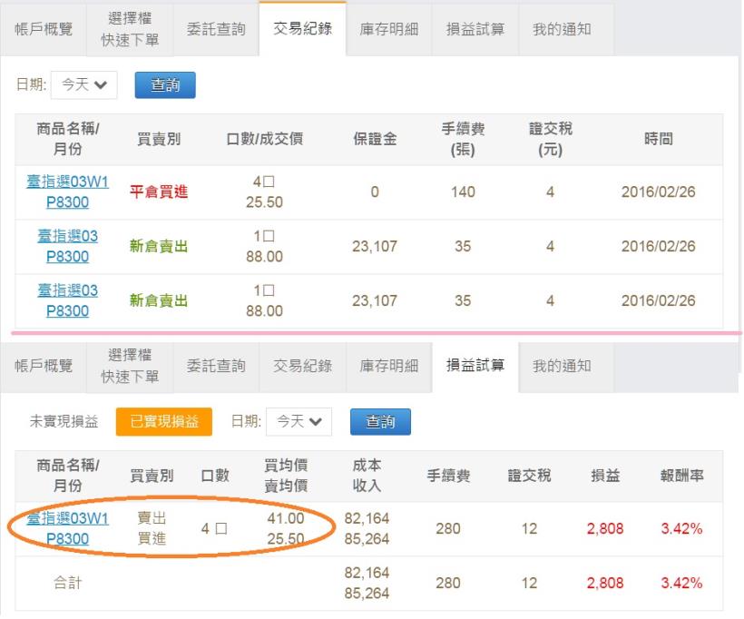Click 報酬率 3.42% in 合計 row
This screenshot has width=744, height=619.
point(681,583)
